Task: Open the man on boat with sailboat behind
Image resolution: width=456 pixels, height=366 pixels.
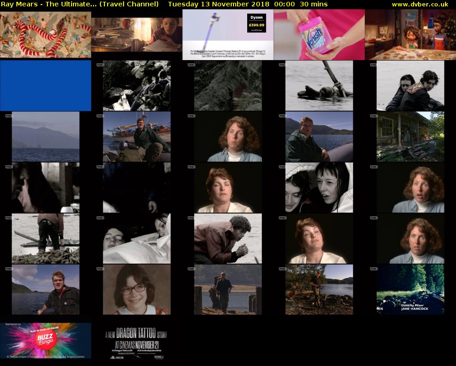Action: click(137, 137)
